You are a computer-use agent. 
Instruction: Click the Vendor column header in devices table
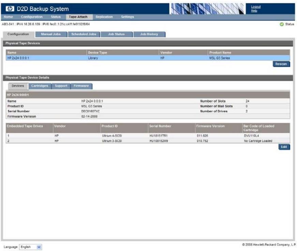pos(183,52)
